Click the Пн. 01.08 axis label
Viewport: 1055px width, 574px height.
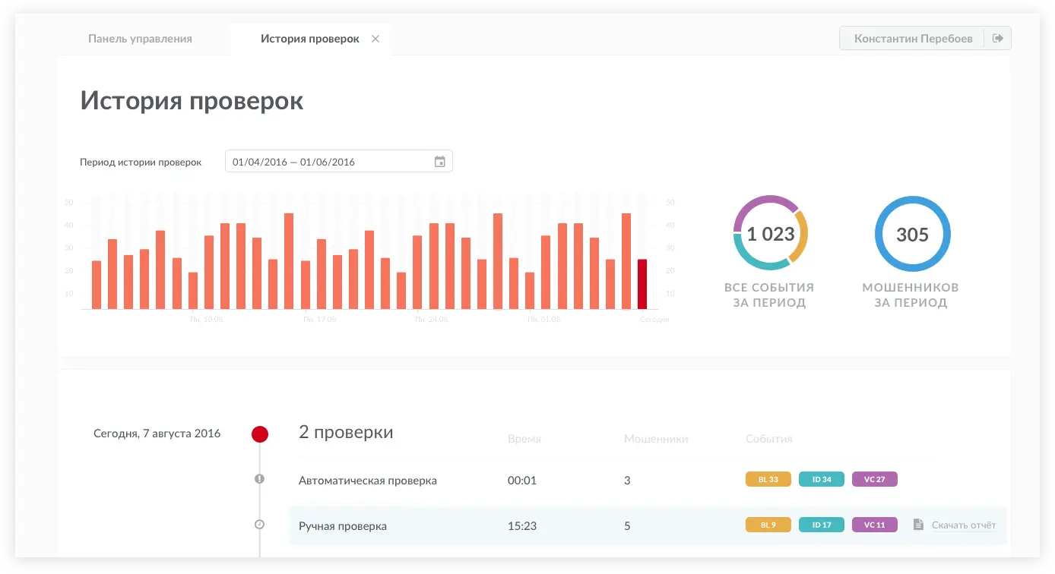point(543,320)
